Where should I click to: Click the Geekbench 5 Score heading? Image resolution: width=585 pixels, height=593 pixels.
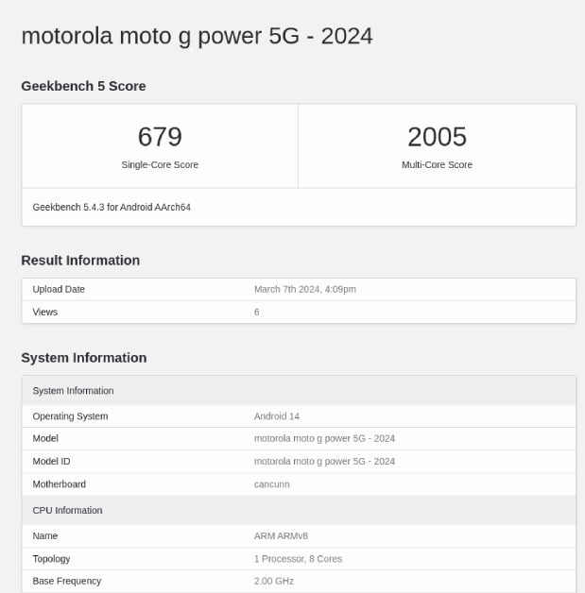click(83, 86)
